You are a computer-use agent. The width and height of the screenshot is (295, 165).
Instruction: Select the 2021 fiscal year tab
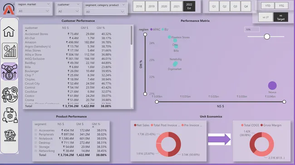[x=177, y=6]
